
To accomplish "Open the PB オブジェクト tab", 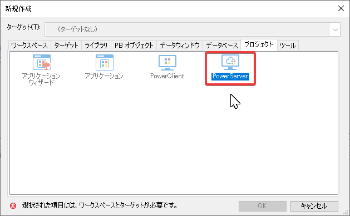I will tap(134, 45).
